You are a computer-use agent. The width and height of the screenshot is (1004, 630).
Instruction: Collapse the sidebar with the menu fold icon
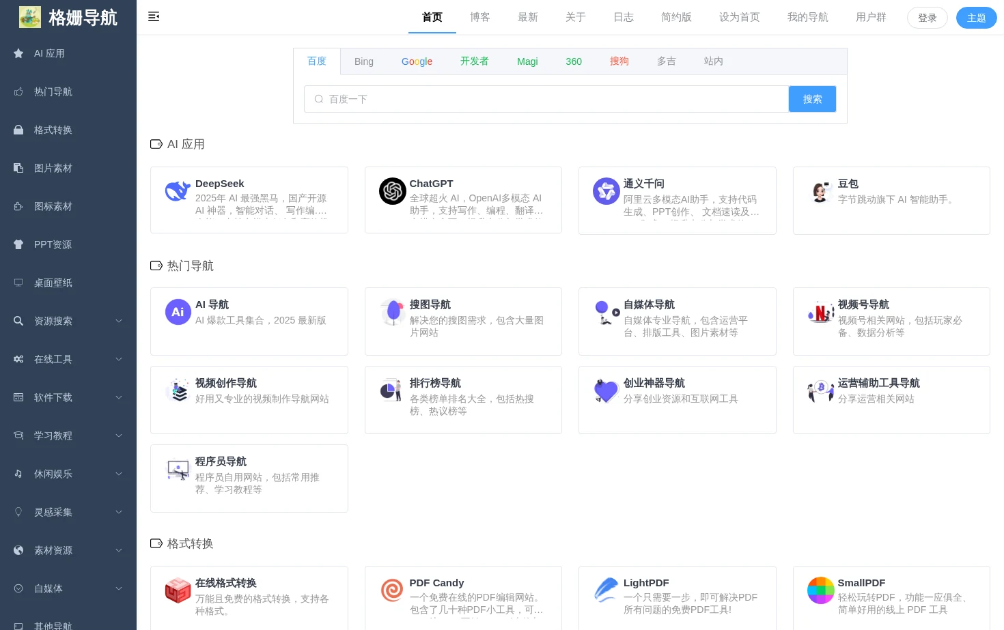tap(154, 16)
